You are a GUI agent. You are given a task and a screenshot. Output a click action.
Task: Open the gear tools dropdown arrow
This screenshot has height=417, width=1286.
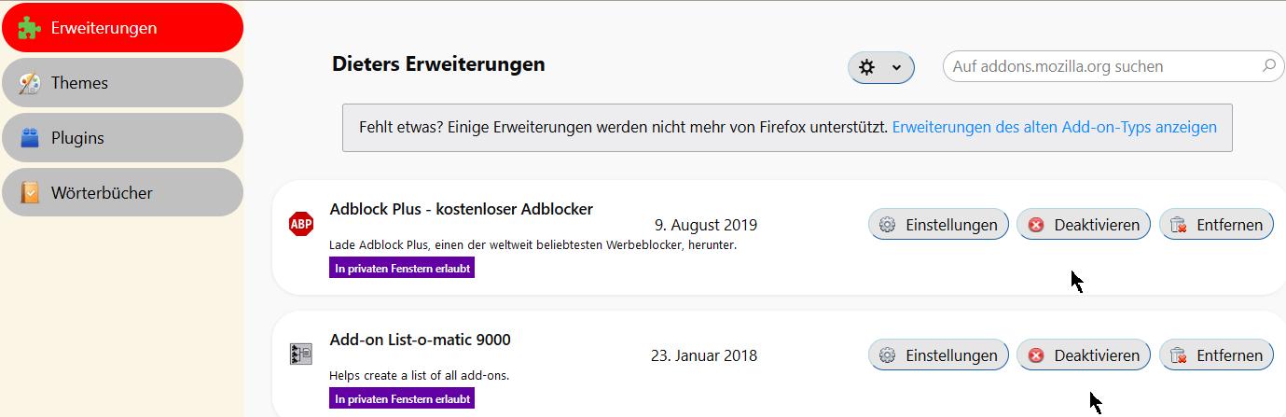coord(896,67)
